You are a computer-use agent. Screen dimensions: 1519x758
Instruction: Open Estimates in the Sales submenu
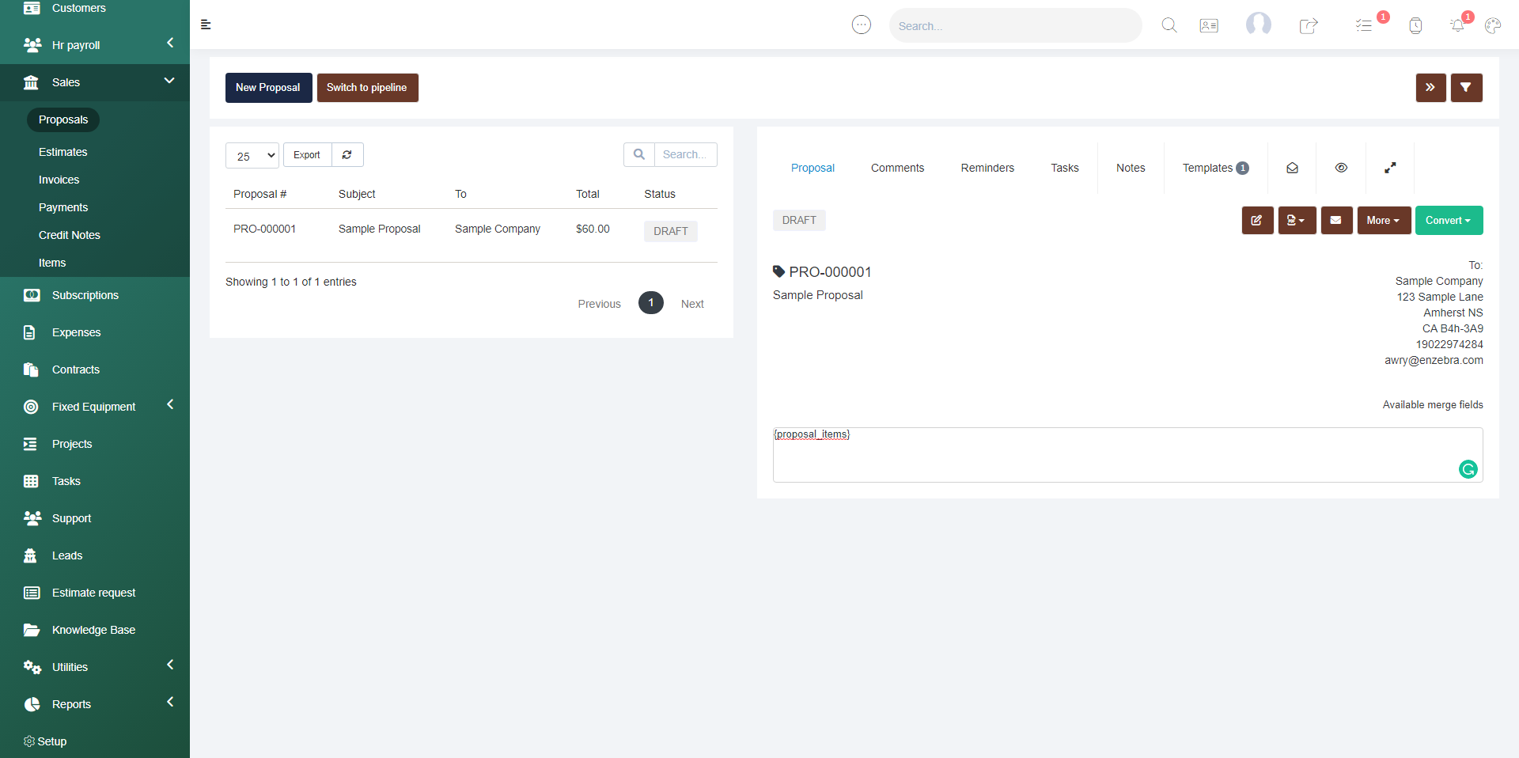coord(63,152)
